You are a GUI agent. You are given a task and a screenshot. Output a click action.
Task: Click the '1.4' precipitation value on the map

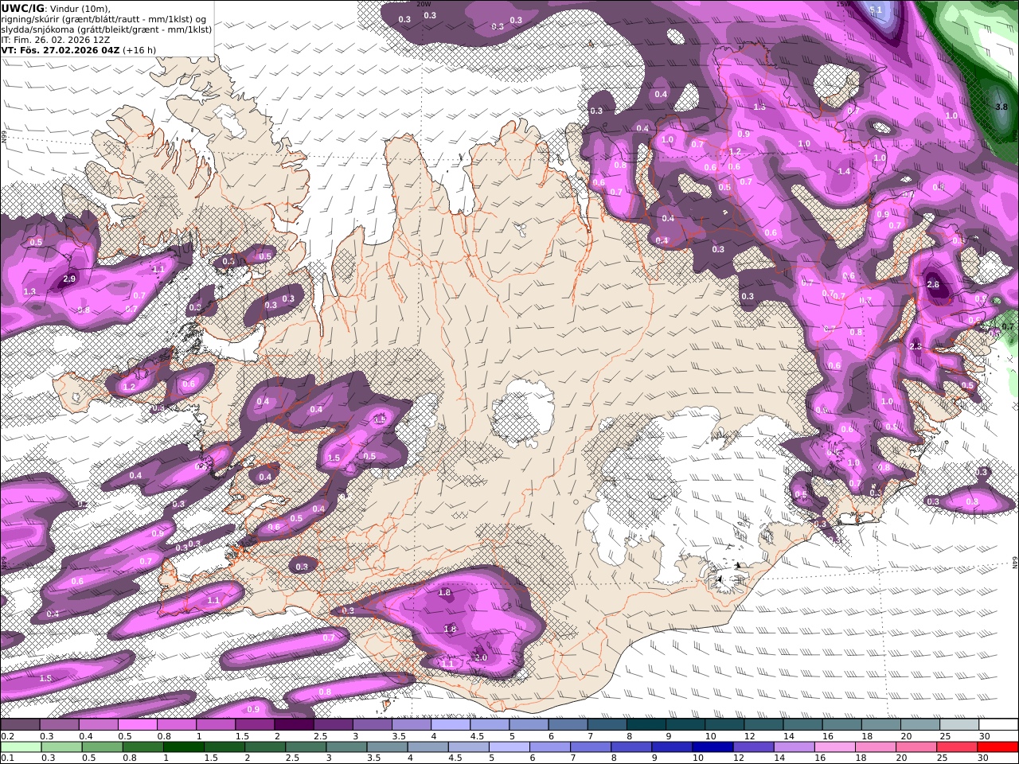pos(844,171)
